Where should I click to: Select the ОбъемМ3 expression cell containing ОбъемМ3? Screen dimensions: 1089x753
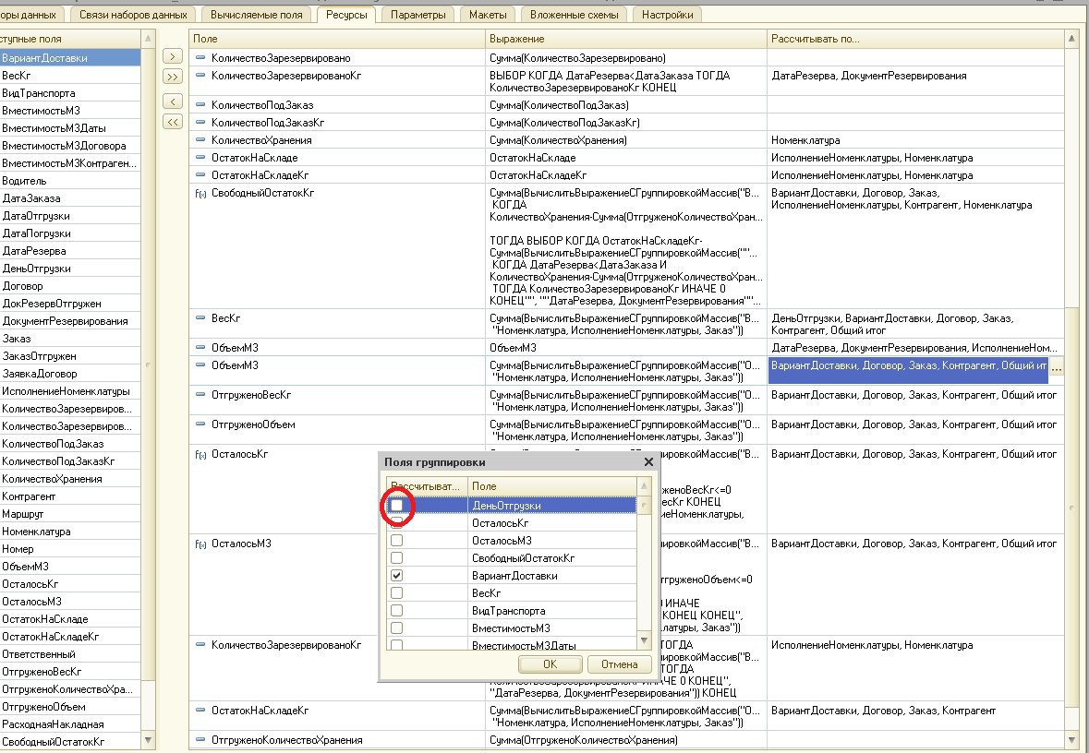tap(625, 348)
